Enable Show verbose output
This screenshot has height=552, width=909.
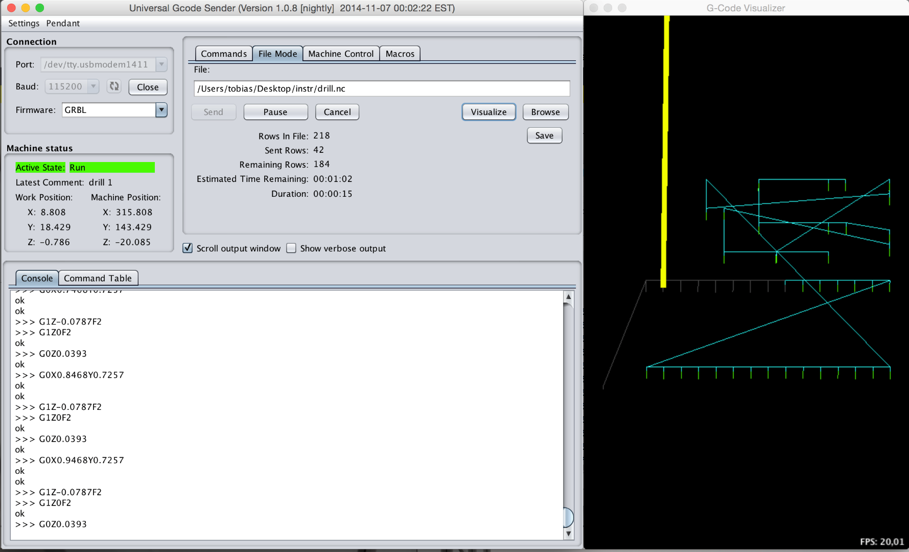[x=291, y=248]
